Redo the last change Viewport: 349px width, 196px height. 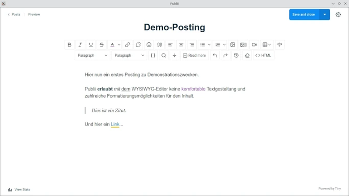[226, 55]
